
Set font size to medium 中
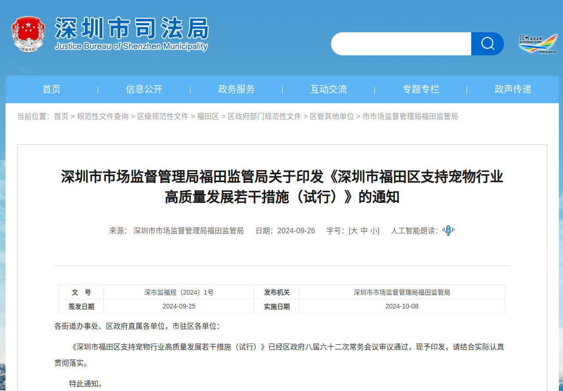[364, 231]
